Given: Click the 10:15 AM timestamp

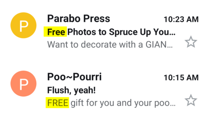Looking at the screenshot, I should 181,78.
